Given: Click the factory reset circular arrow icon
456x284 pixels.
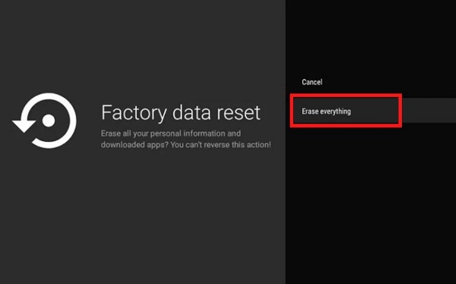Looking at the screenshot, I should 46,121.
